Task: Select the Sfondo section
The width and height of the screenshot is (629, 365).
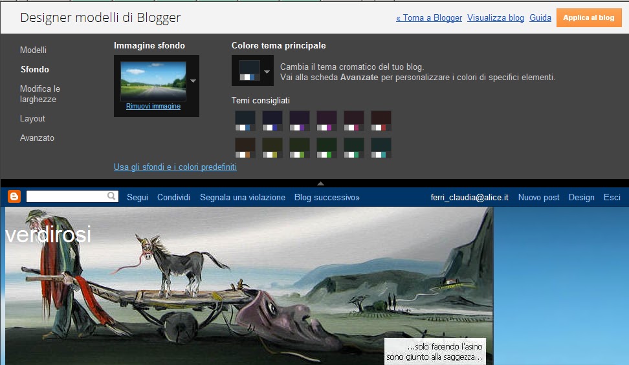Action: click(35, 69)
